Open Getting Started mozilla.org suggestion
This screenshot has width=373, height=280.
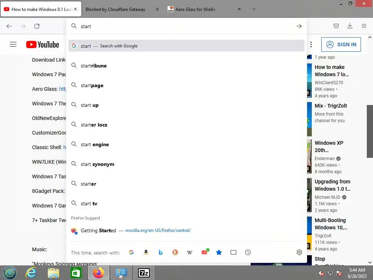(186, 230)
